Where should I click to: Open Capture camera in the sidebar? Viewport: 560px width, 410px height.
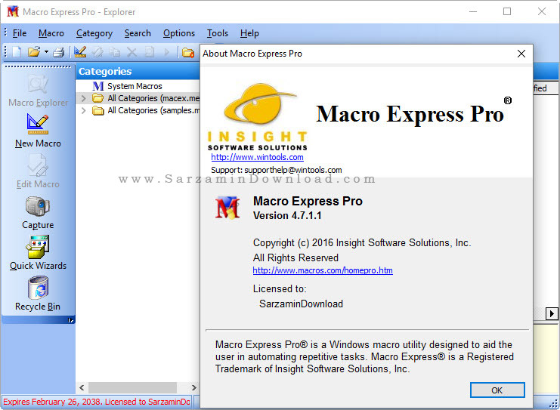coord(38,213)
